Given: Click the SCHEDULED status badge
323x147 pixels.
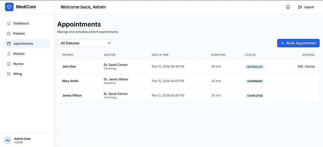Looking at the screenshot, I should tap(255, 67).
